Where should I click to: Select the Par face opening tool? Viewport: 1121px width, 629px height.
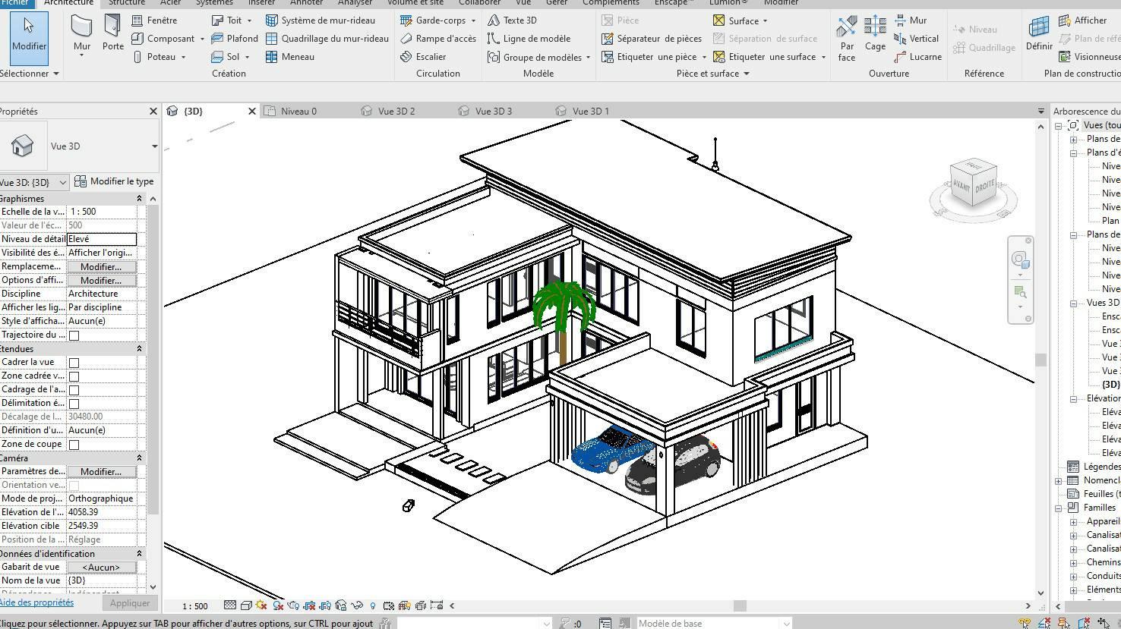click(847, 38)
